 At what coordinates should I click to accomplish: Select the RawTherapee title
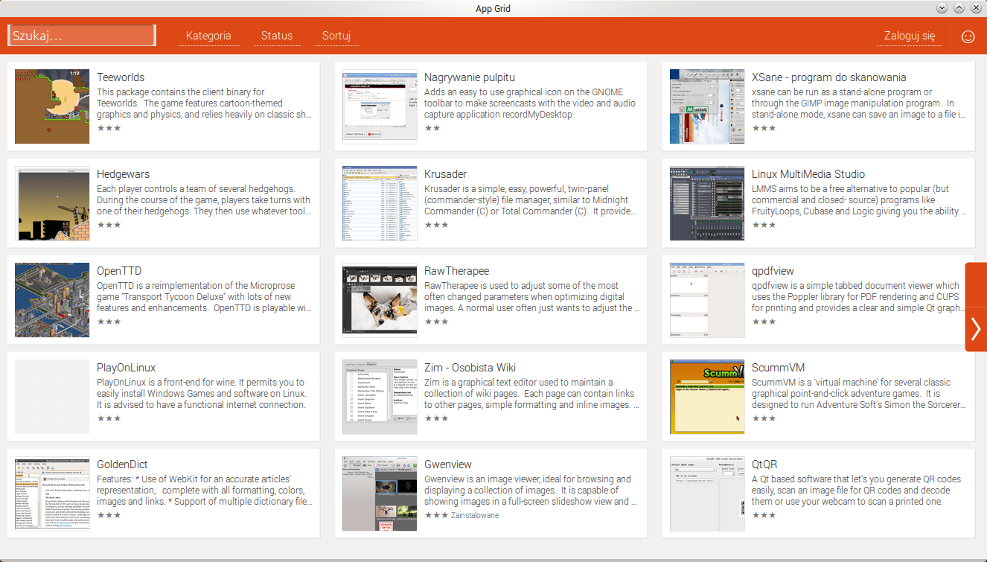tap(457, 271)
